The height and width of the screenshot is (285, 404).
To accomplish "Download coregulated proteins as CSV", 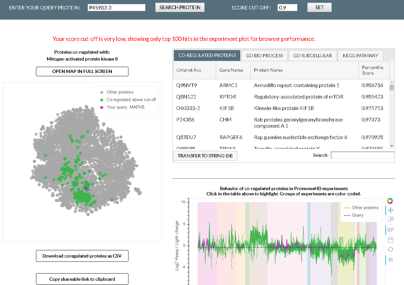I will click(x=82, y=256).
